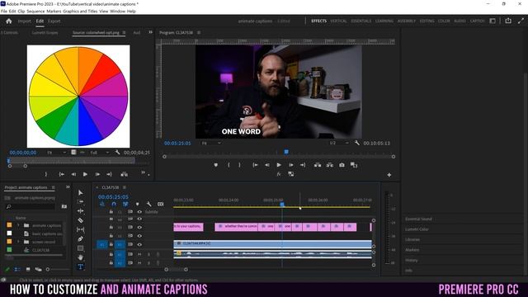Switch to the CAPTION workspace tab

[x=477, y=21]
